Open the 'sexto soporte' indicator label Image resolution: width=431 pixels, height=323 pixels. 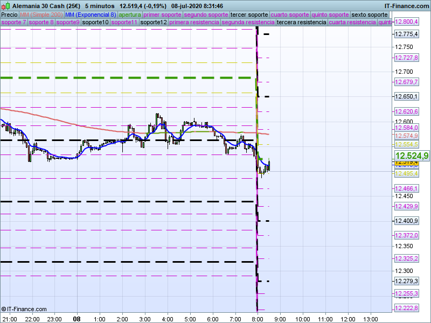pos(369,15)
